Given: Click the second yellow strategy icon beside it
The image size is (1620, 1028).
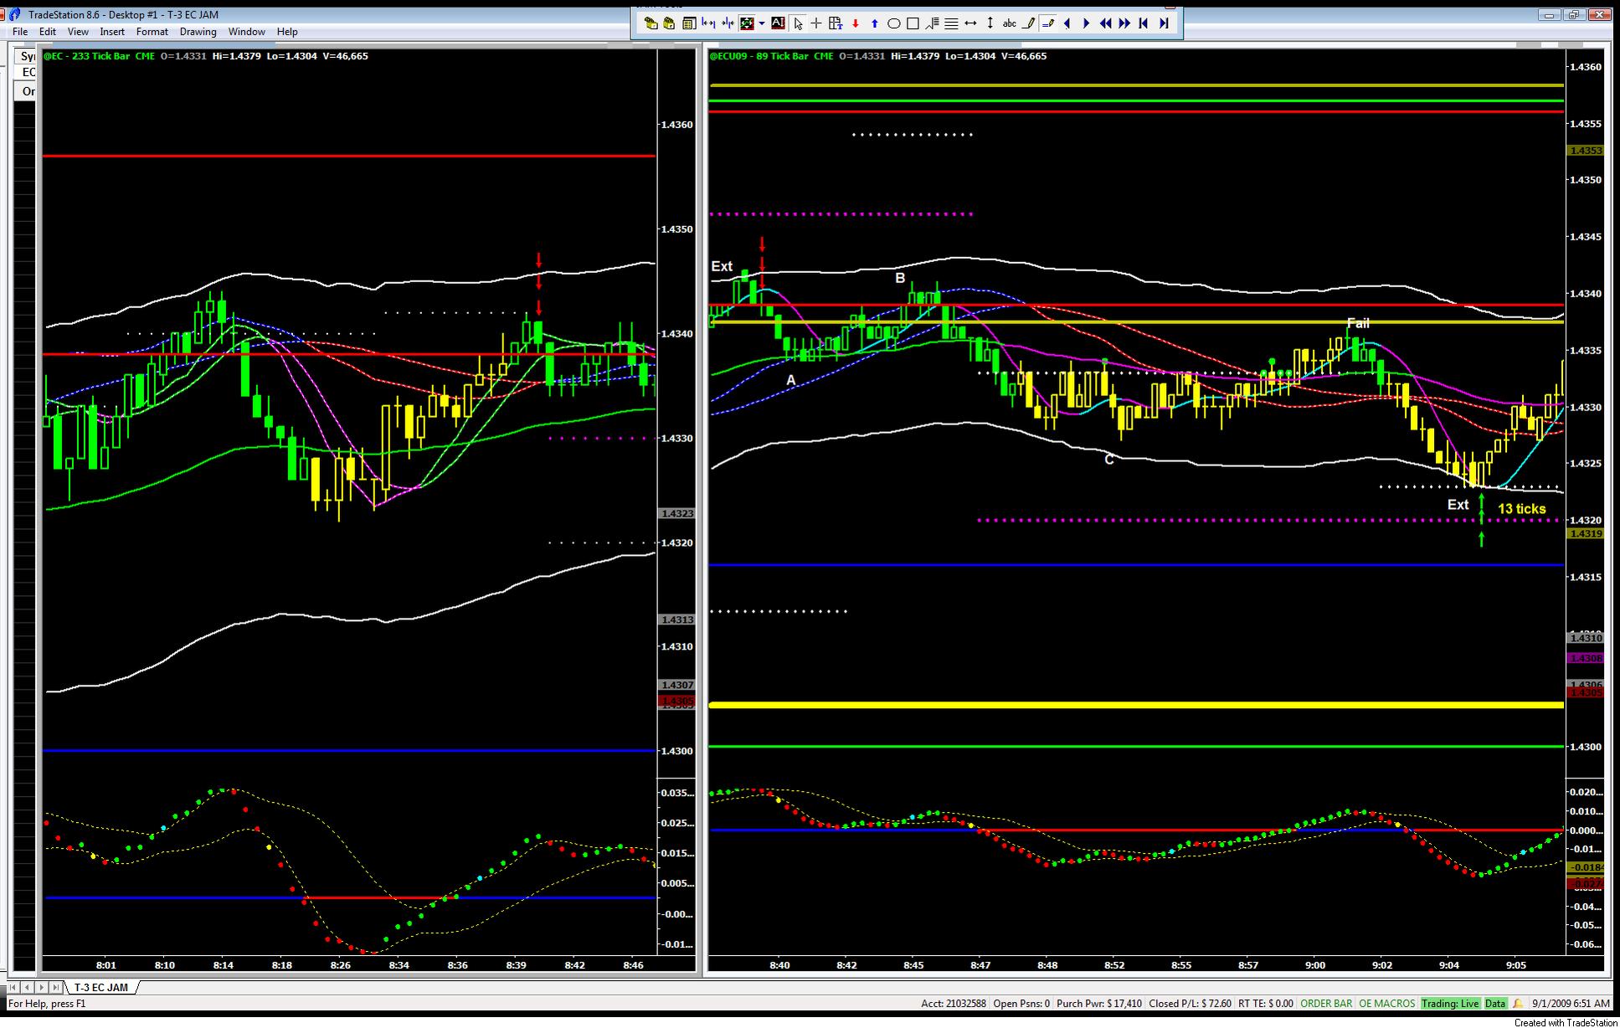Looking at the screenshot, I should (x=669, y=23).
